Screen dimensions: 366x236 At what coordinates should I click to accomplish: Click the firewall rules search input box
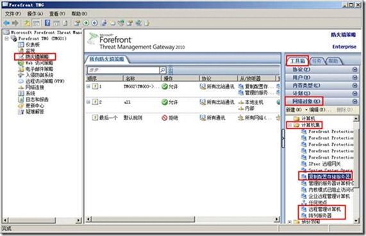[x=123, y=70]
